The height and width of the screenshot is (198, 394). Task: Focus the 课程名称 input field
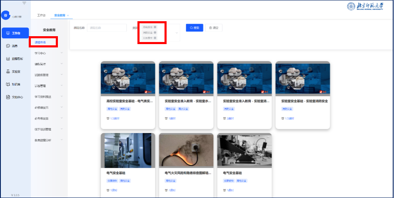click(x=107, y=28)
